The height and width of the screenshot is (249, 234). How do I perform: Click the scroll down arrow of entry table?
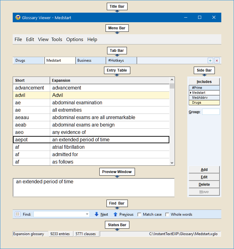pos(172,163)
